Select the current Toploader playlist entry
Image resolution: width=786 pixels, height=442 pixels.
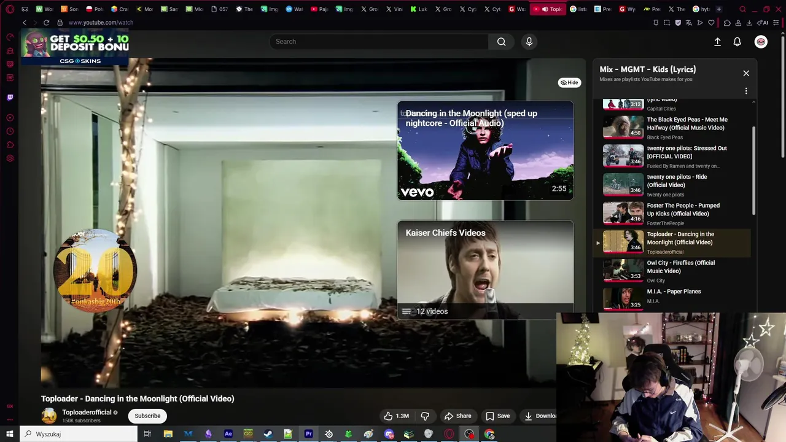pos(672,242)
